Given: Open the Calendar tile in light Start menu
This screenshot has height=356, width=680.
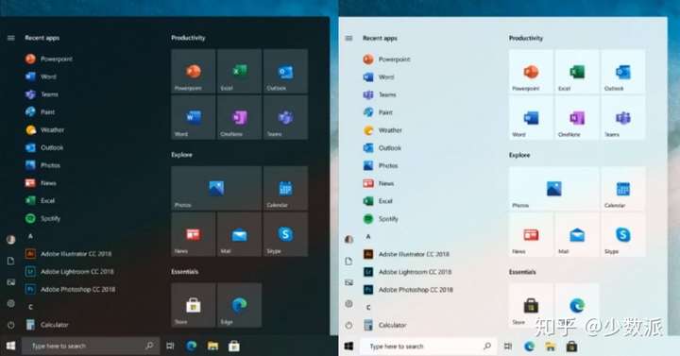Looking at the screenshot, I should coord(623,189).
